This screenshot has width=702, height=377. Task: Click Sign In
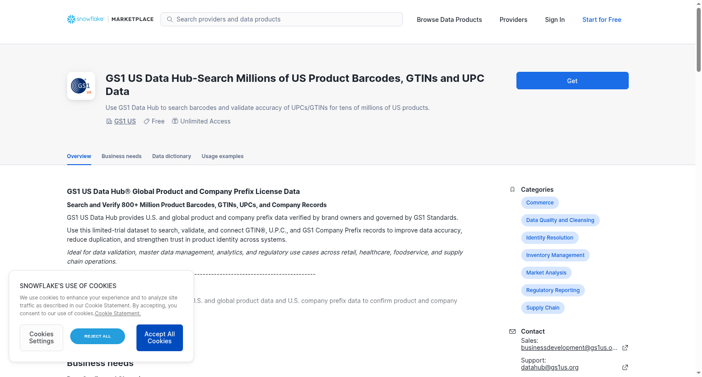[x=555, y=20]
